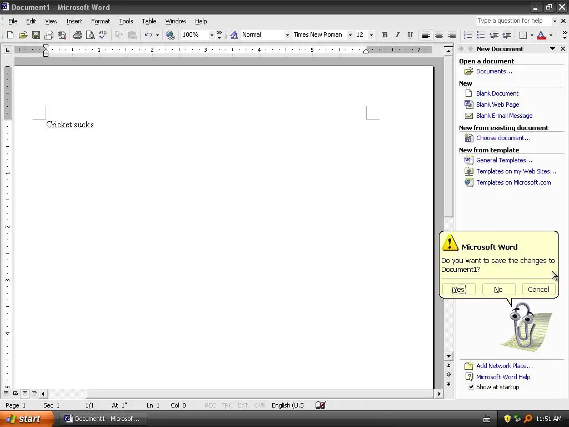Click the ruler tab selector L button
569x427 pixels.
pyautogui.click(x=7, y=49)
